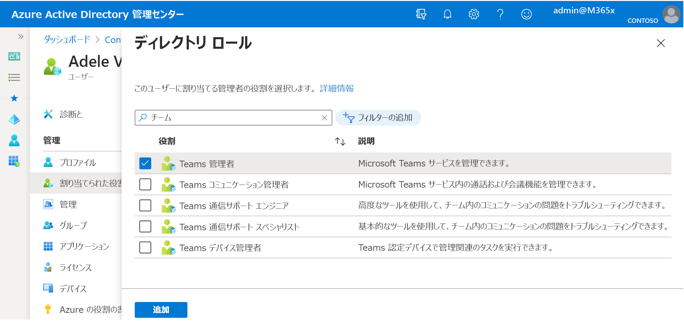Image resolution: width=684 pixels, height=321 pixels.
Task: Uncheck the Teams 管理者 checkbox
Action: pos(145,163)
